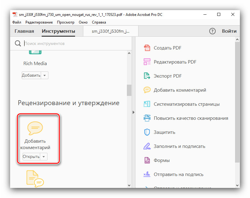This screenshot has width=250, height=198.
Task: Click the Открыть button for Add Comment
Action: pos(31,157)
